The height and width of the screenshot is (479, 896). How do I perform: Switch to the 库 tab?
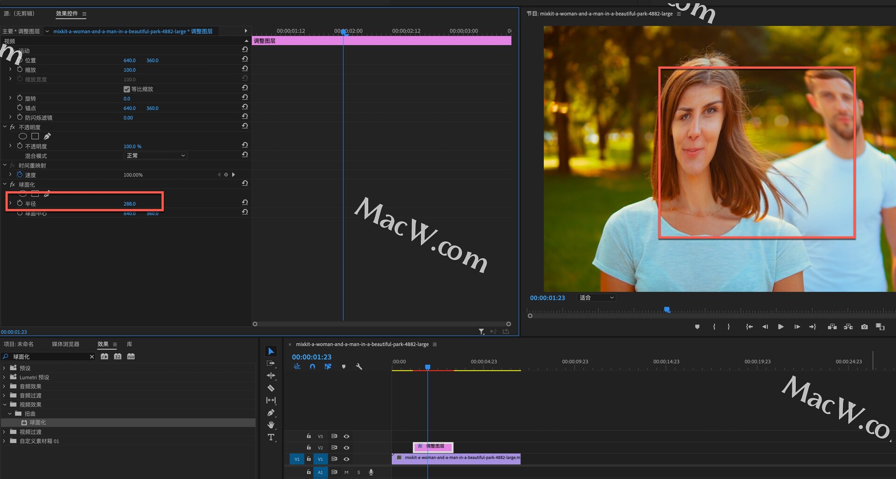coord(129,344)
